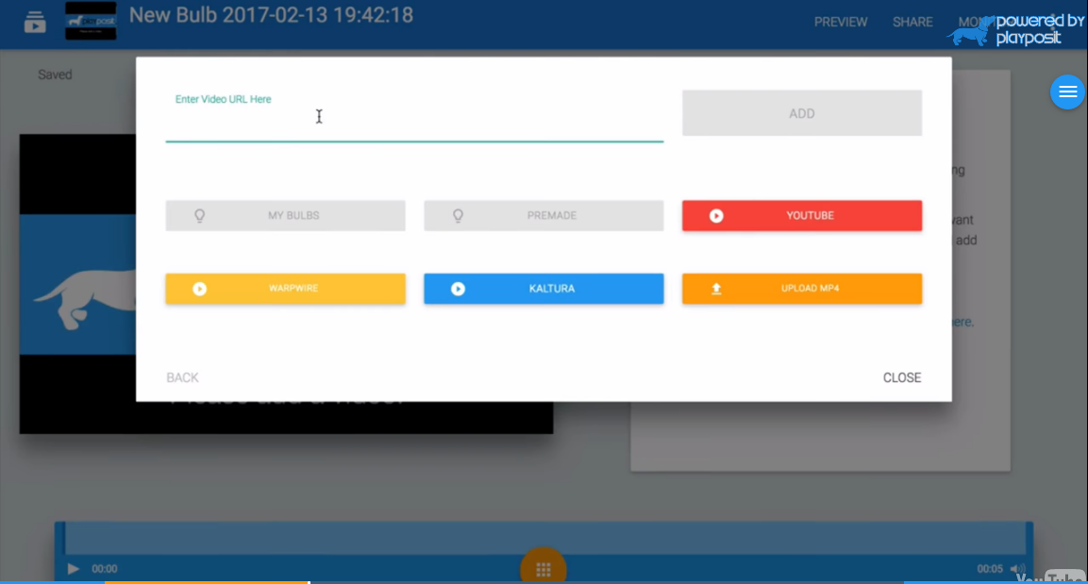The height and width of the screenshot is (584, 1088).
Task: Focus the Enter Video URL field
Action: [x=413, y=122]
